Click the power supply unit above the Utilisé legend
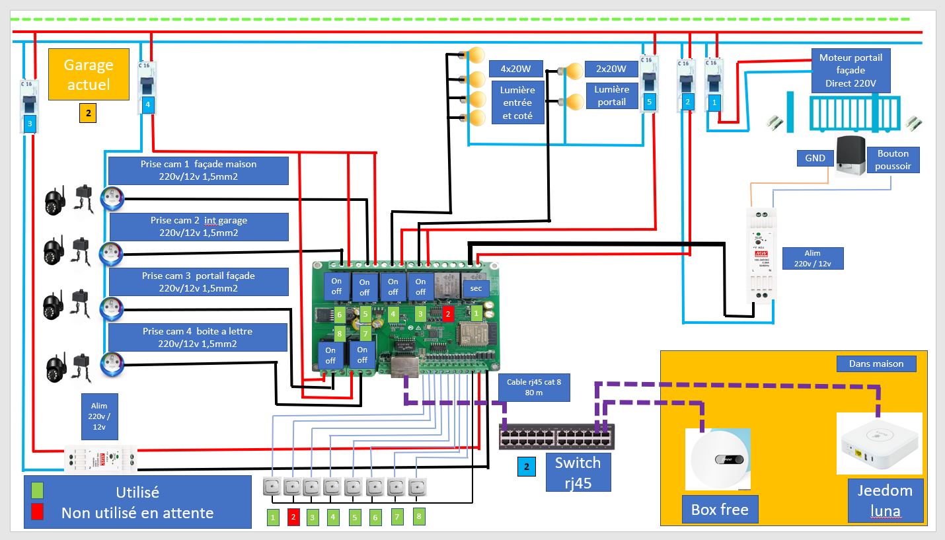Viewport: 945px width, 540px height. coord(101,459)
